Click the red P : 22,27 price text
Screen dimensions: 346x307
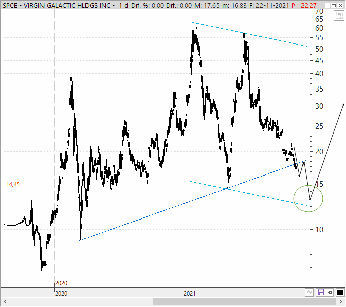click(x=304, y=5)
